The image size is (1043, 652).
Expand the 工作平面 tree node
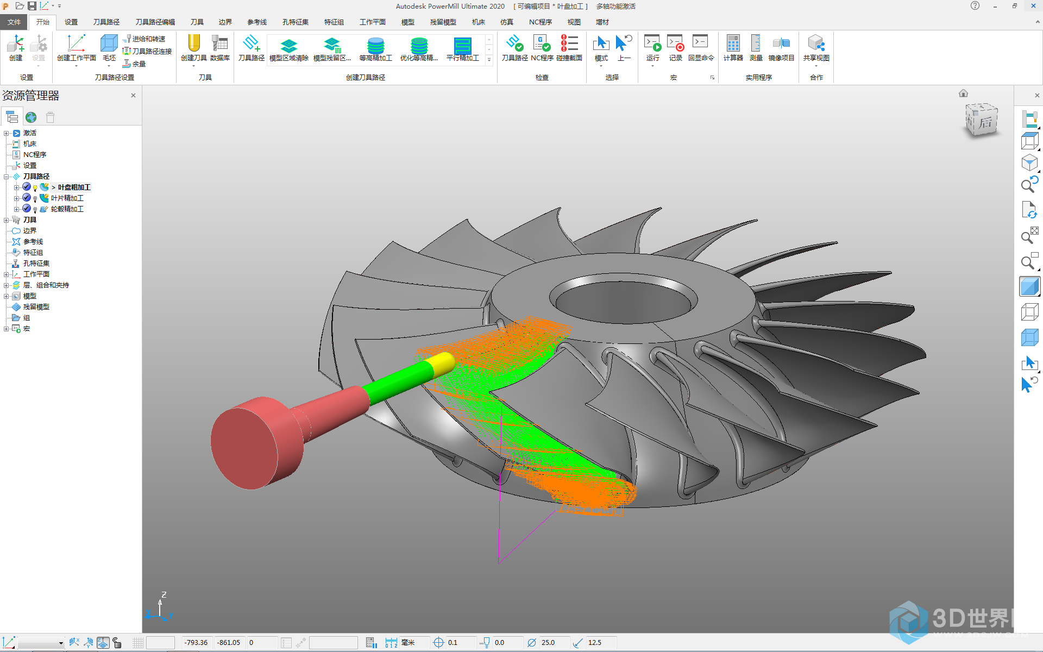pos(7,274)
